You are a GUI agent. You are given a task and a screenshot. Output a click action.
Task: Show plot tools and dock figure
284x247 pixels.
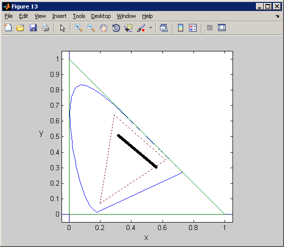coord(221,27)
